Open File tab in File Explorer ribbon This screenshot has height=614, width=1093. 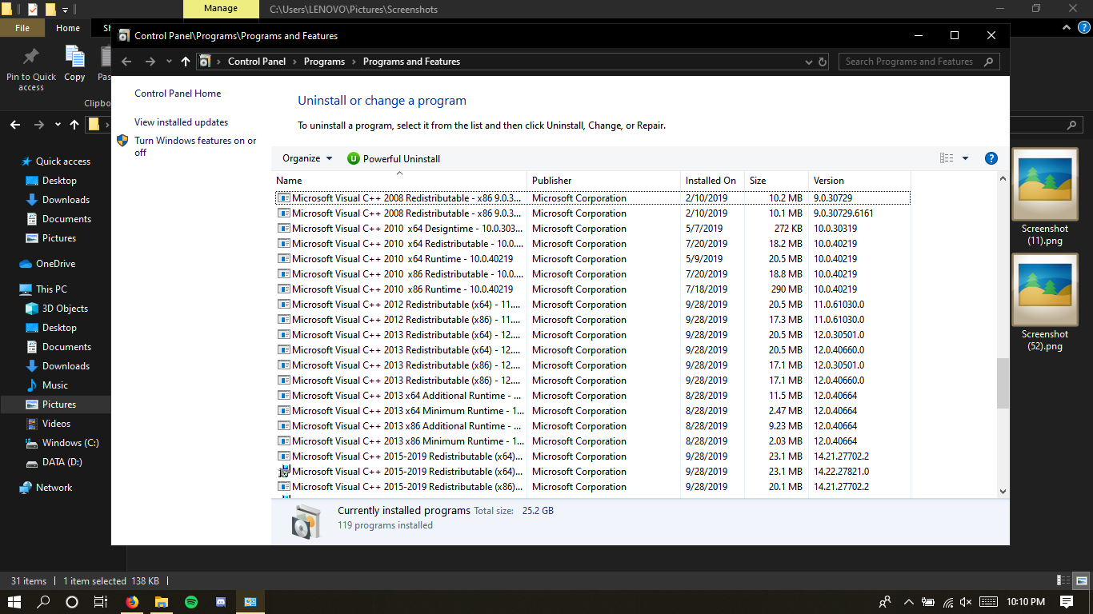click(x=22, y=28)
